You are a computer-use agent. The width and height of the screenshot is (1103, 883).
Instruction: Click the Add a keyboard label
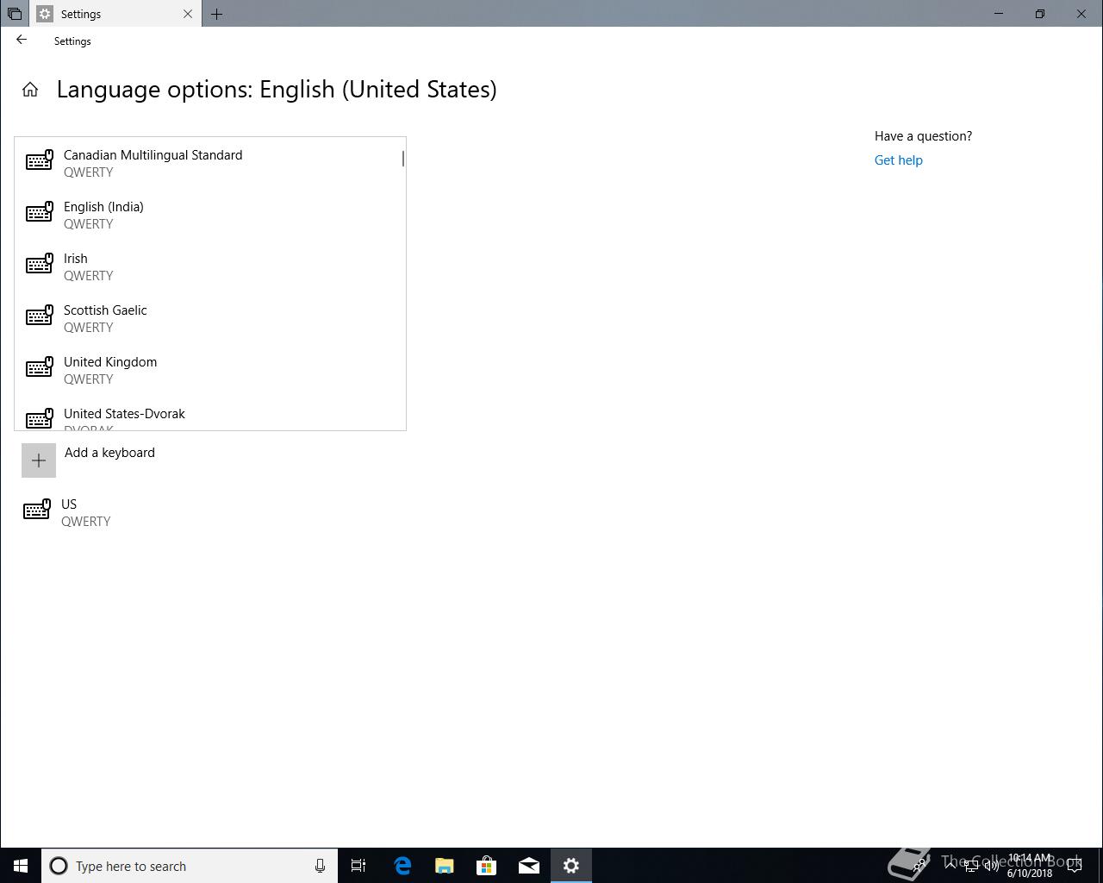(x=109, y=453)
